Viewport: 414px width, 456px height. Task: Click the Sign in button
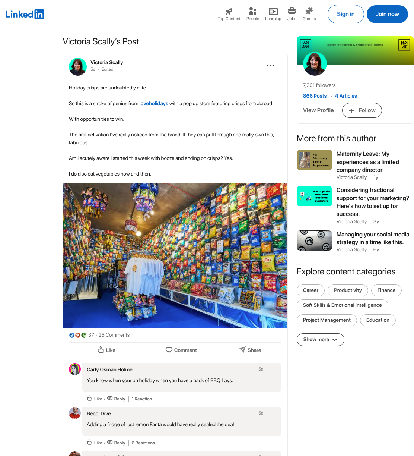pos(345,14)
